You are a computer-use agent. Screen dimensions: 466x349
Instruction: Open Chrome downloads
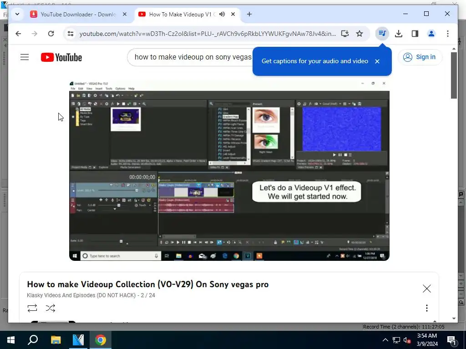click(x=399, y=34)
